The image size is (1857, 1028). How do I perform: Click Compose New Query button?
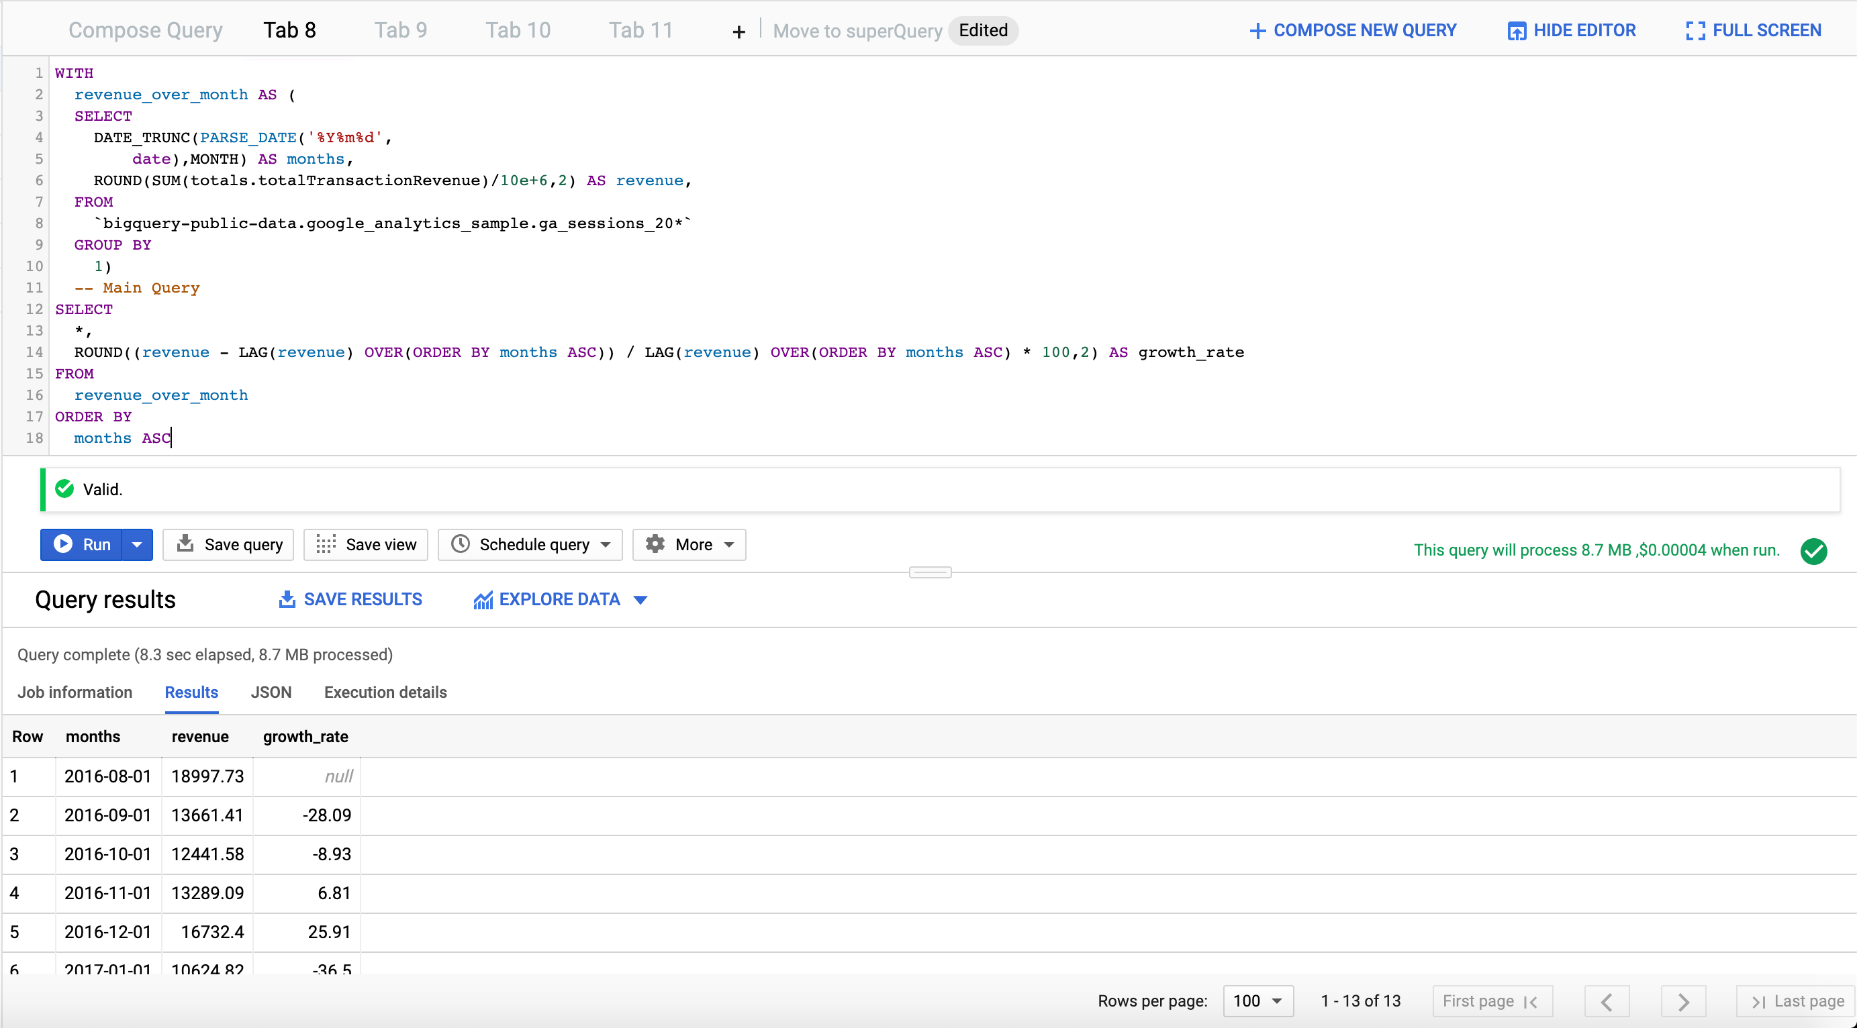click(1352, 30)
